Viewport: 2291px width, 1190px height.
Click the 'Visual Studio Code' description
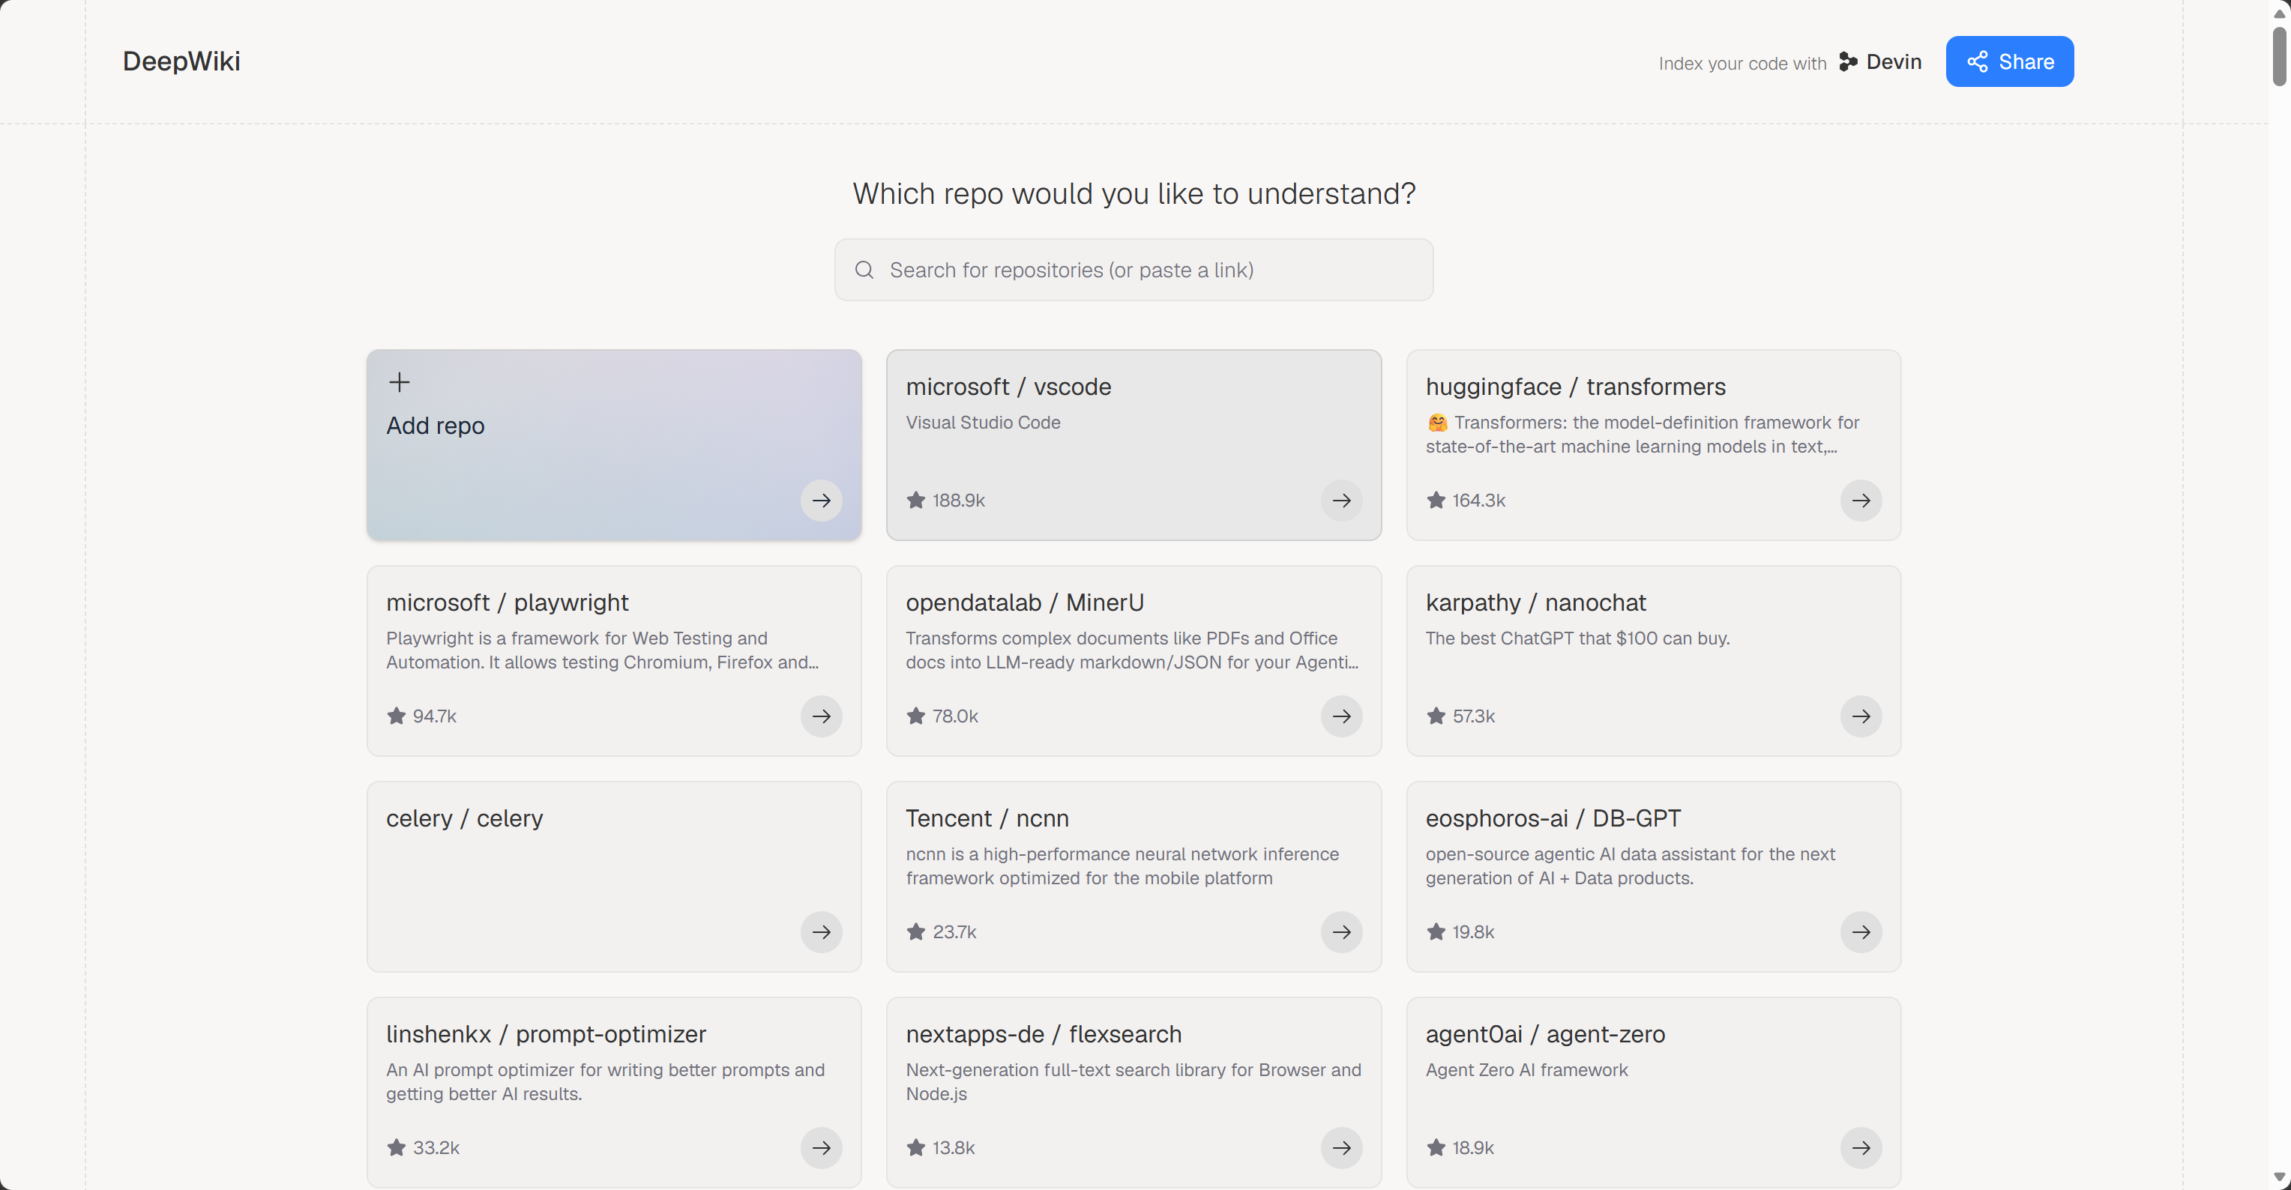click(983, 422)
